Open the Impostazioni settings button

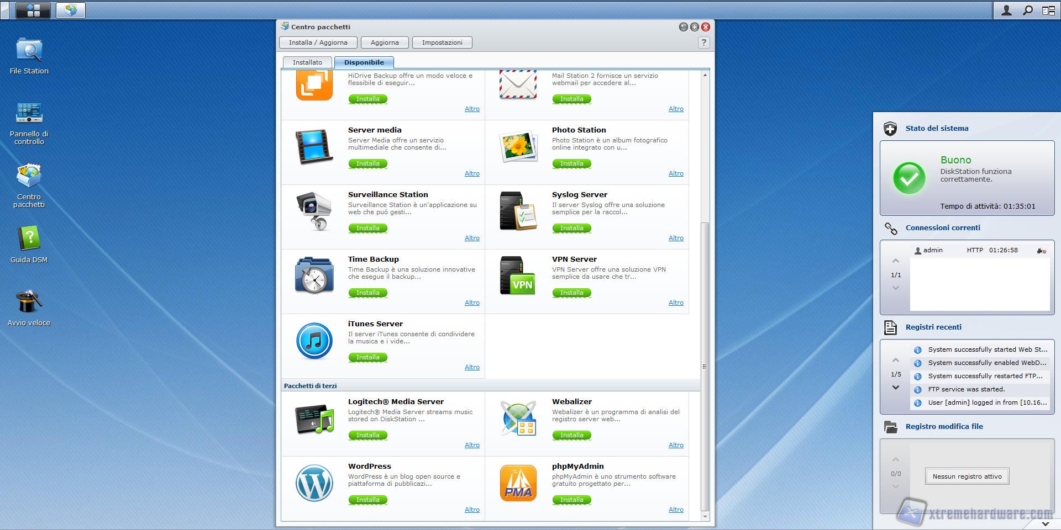coord(442,43)
